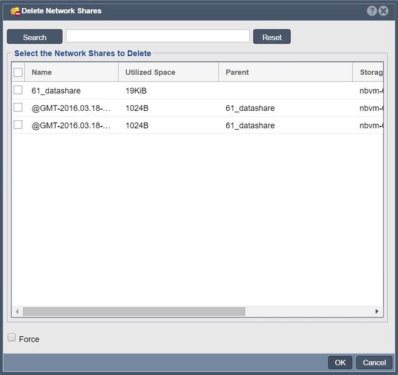The image size is (398, 375).
Task: Confirm deletion with the OK button
Action: coord(340,362)
